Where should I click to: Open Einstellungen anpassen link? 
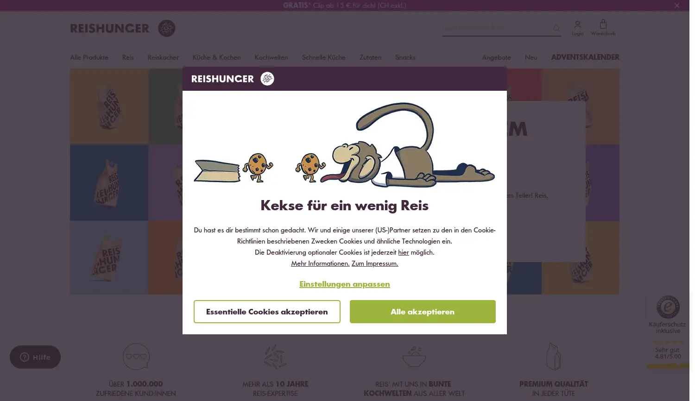click(344, 284)
